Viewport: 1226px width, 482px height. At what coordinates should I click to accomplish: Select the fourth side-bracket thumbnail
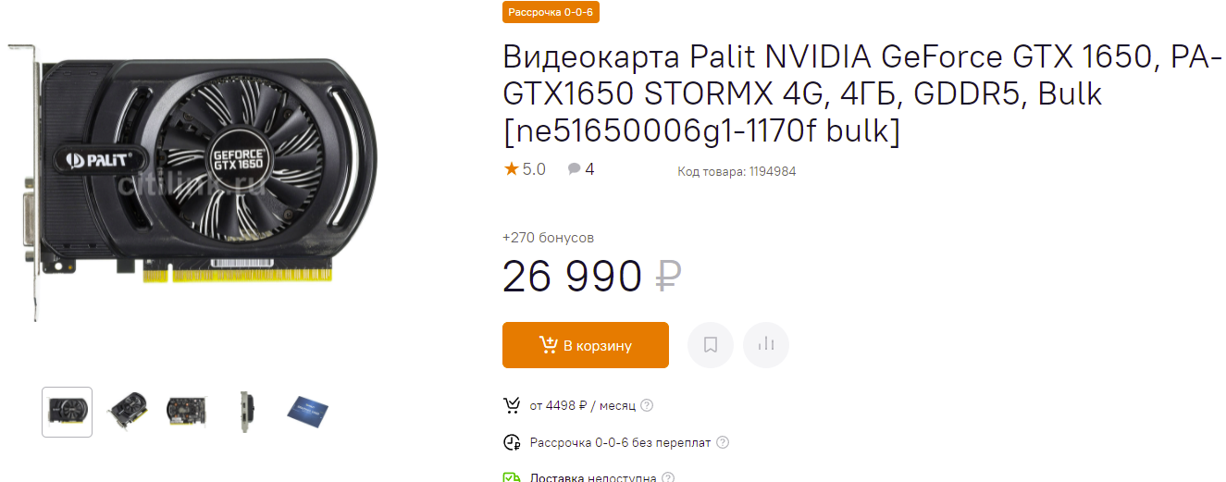tap(246, 411)
